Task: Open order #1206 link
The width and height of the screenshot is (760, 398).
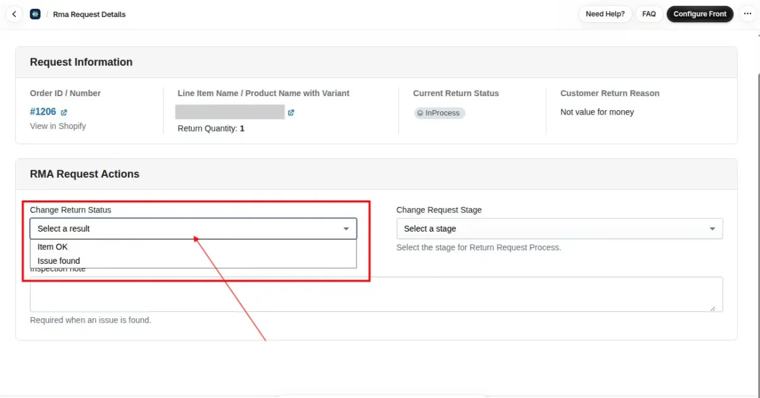Action: coord(43,112)
